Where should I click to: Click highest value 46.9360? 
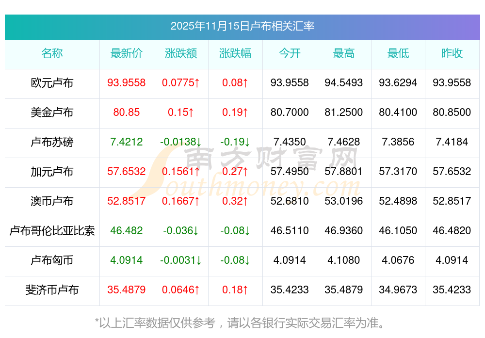coord(344,231)
